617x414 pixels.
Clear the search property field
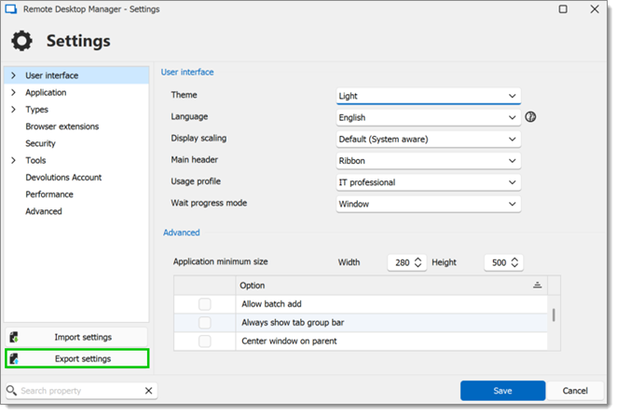[148, 391]
